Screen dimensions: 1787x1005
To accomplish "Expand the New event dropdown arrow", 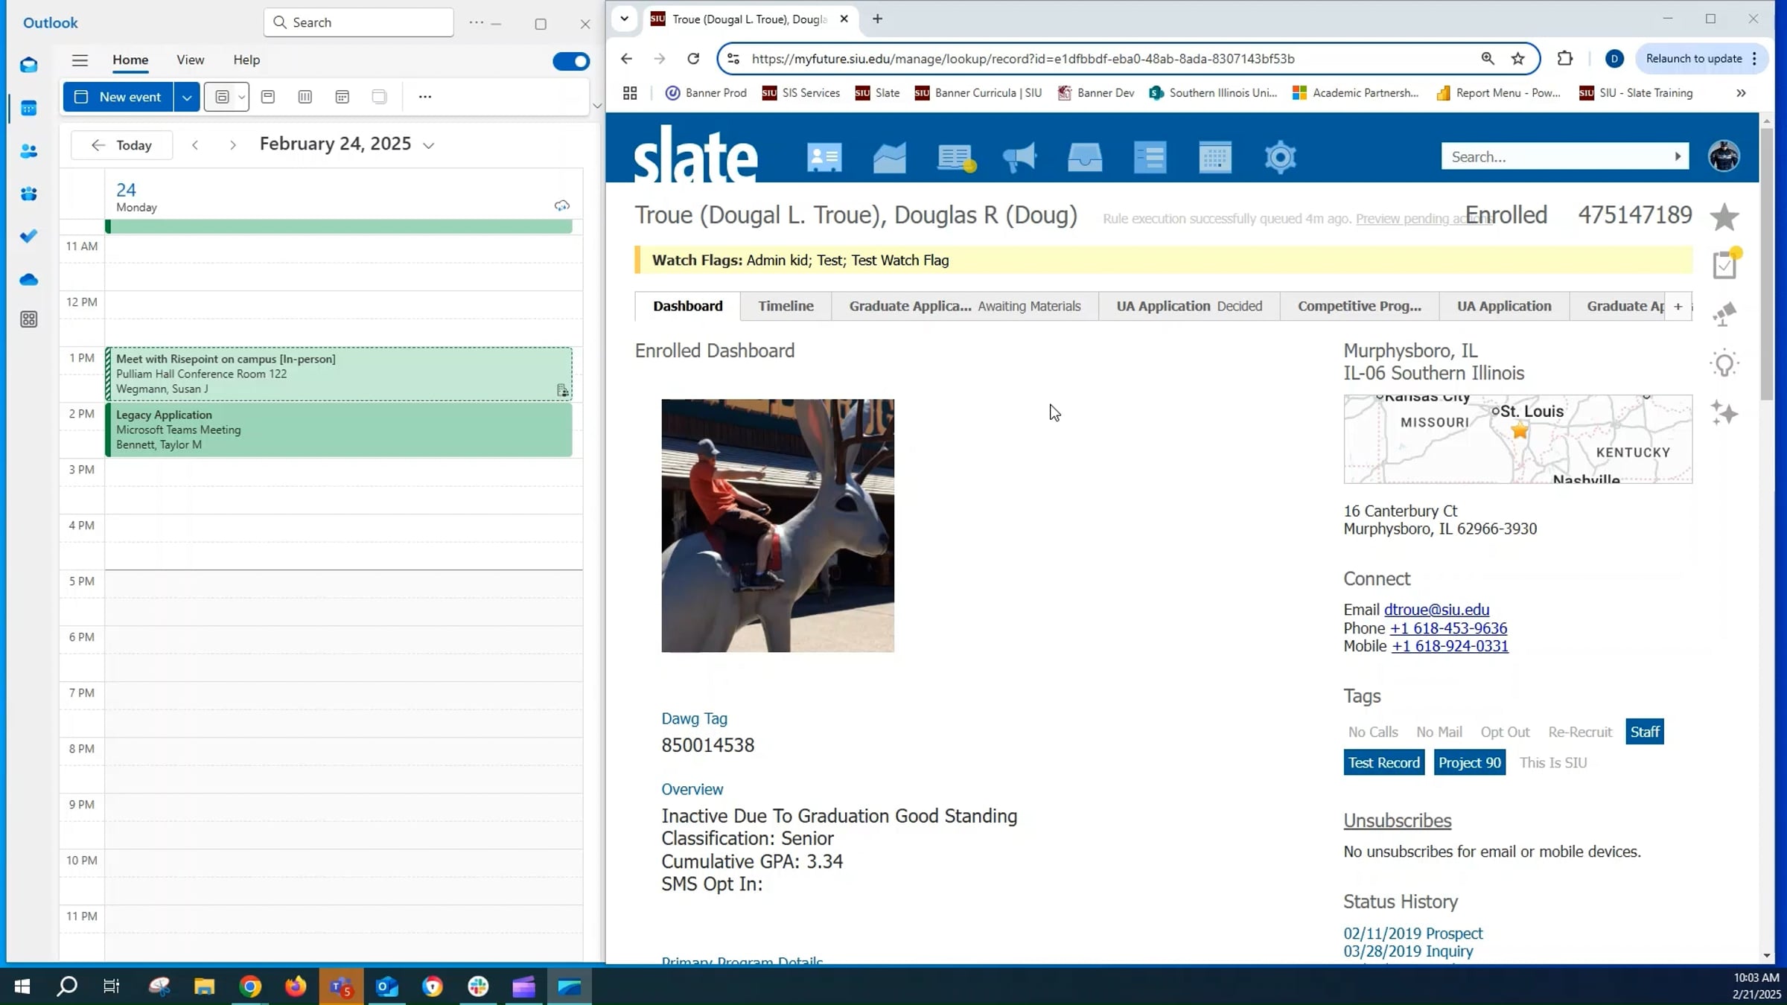I will tap(187, 97).
